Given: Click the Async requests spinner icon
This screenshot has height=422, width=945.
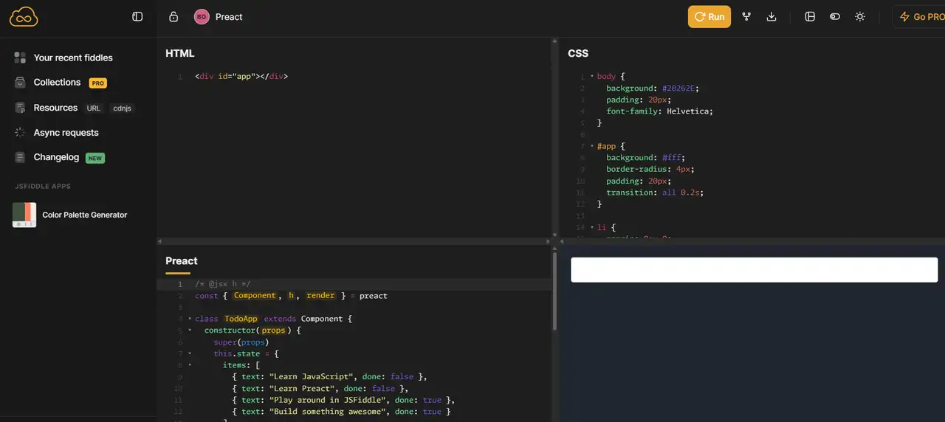Looking at the screenshot, I should (20, 133).
